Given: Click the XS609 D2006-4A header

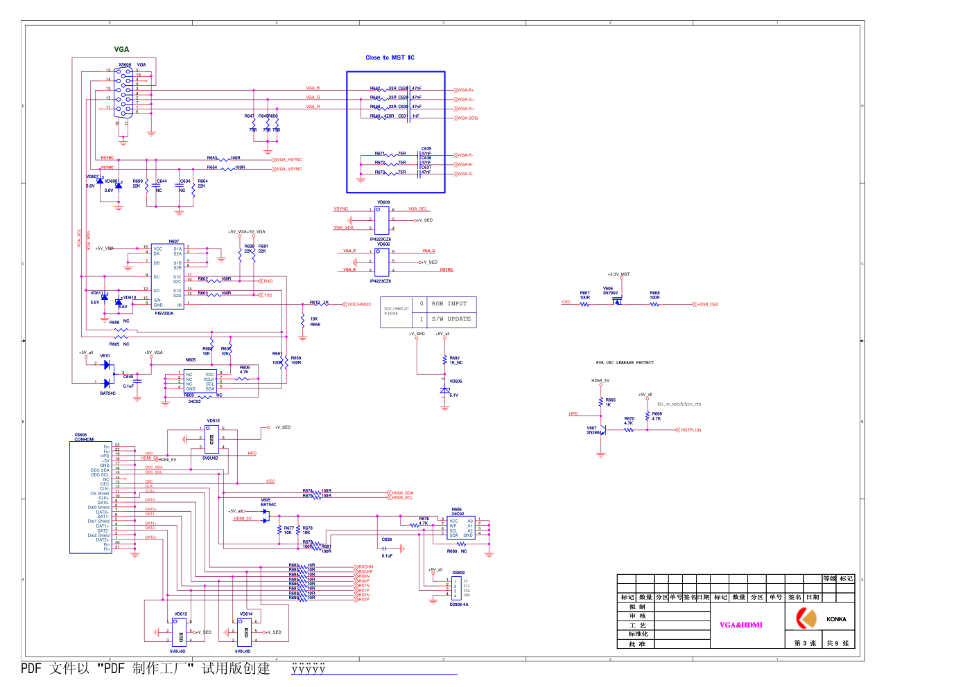Looking at the screenshot, I should (x=455, y=588).
